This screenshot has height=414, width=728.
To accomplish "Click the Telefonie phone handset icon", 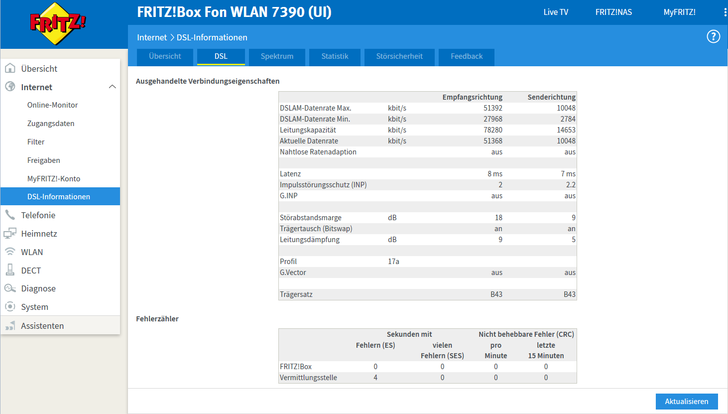I will click(x=10, y=215).
